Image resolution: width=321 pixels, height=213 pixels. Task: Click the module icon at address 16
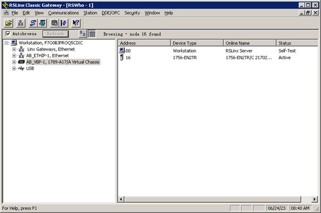point(122,58)
